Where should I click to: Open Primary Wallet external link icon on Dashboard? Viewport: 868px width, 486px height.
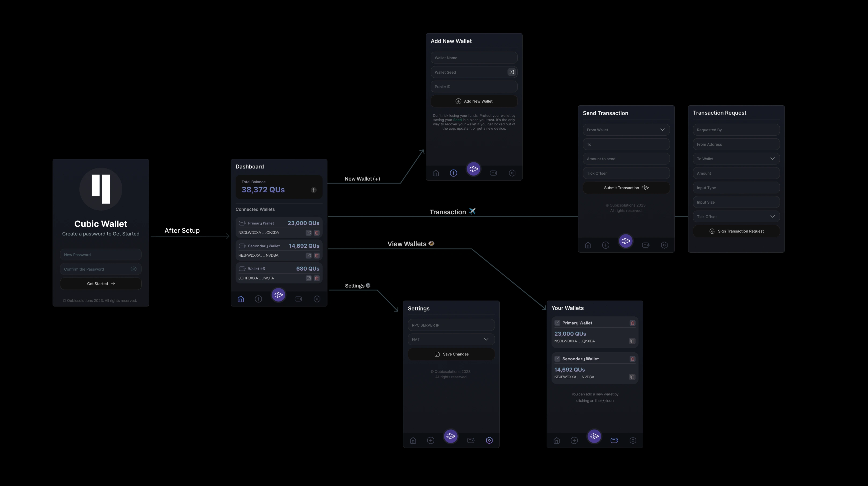pos(308,232)
